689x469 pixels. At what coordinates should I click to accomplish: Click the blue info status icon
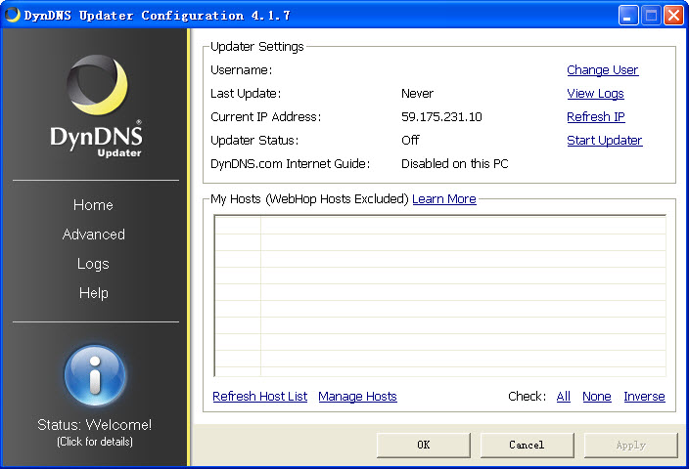pyautogui.click(x=95, y=375)
